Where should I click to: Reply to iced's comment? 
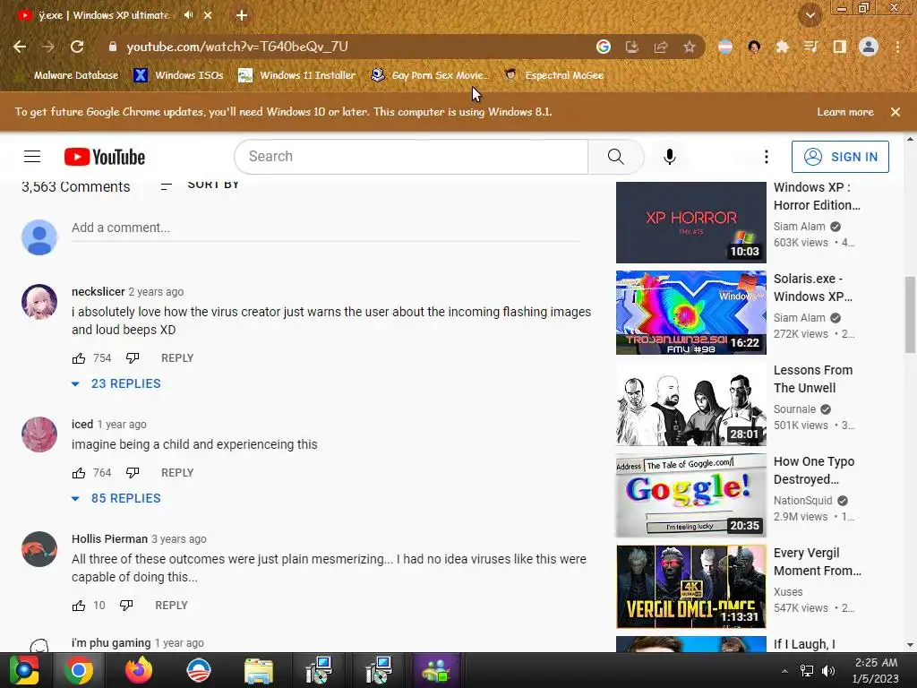[x=177, y=473]
